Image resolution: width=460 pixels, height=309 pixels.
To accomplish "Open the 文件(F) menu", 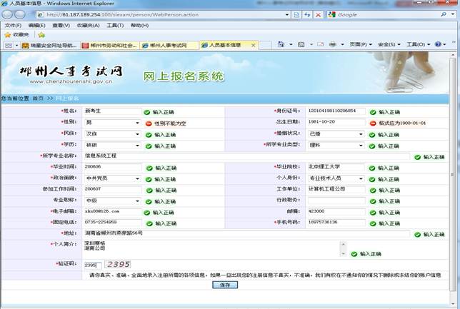I will tap(13, 26).
